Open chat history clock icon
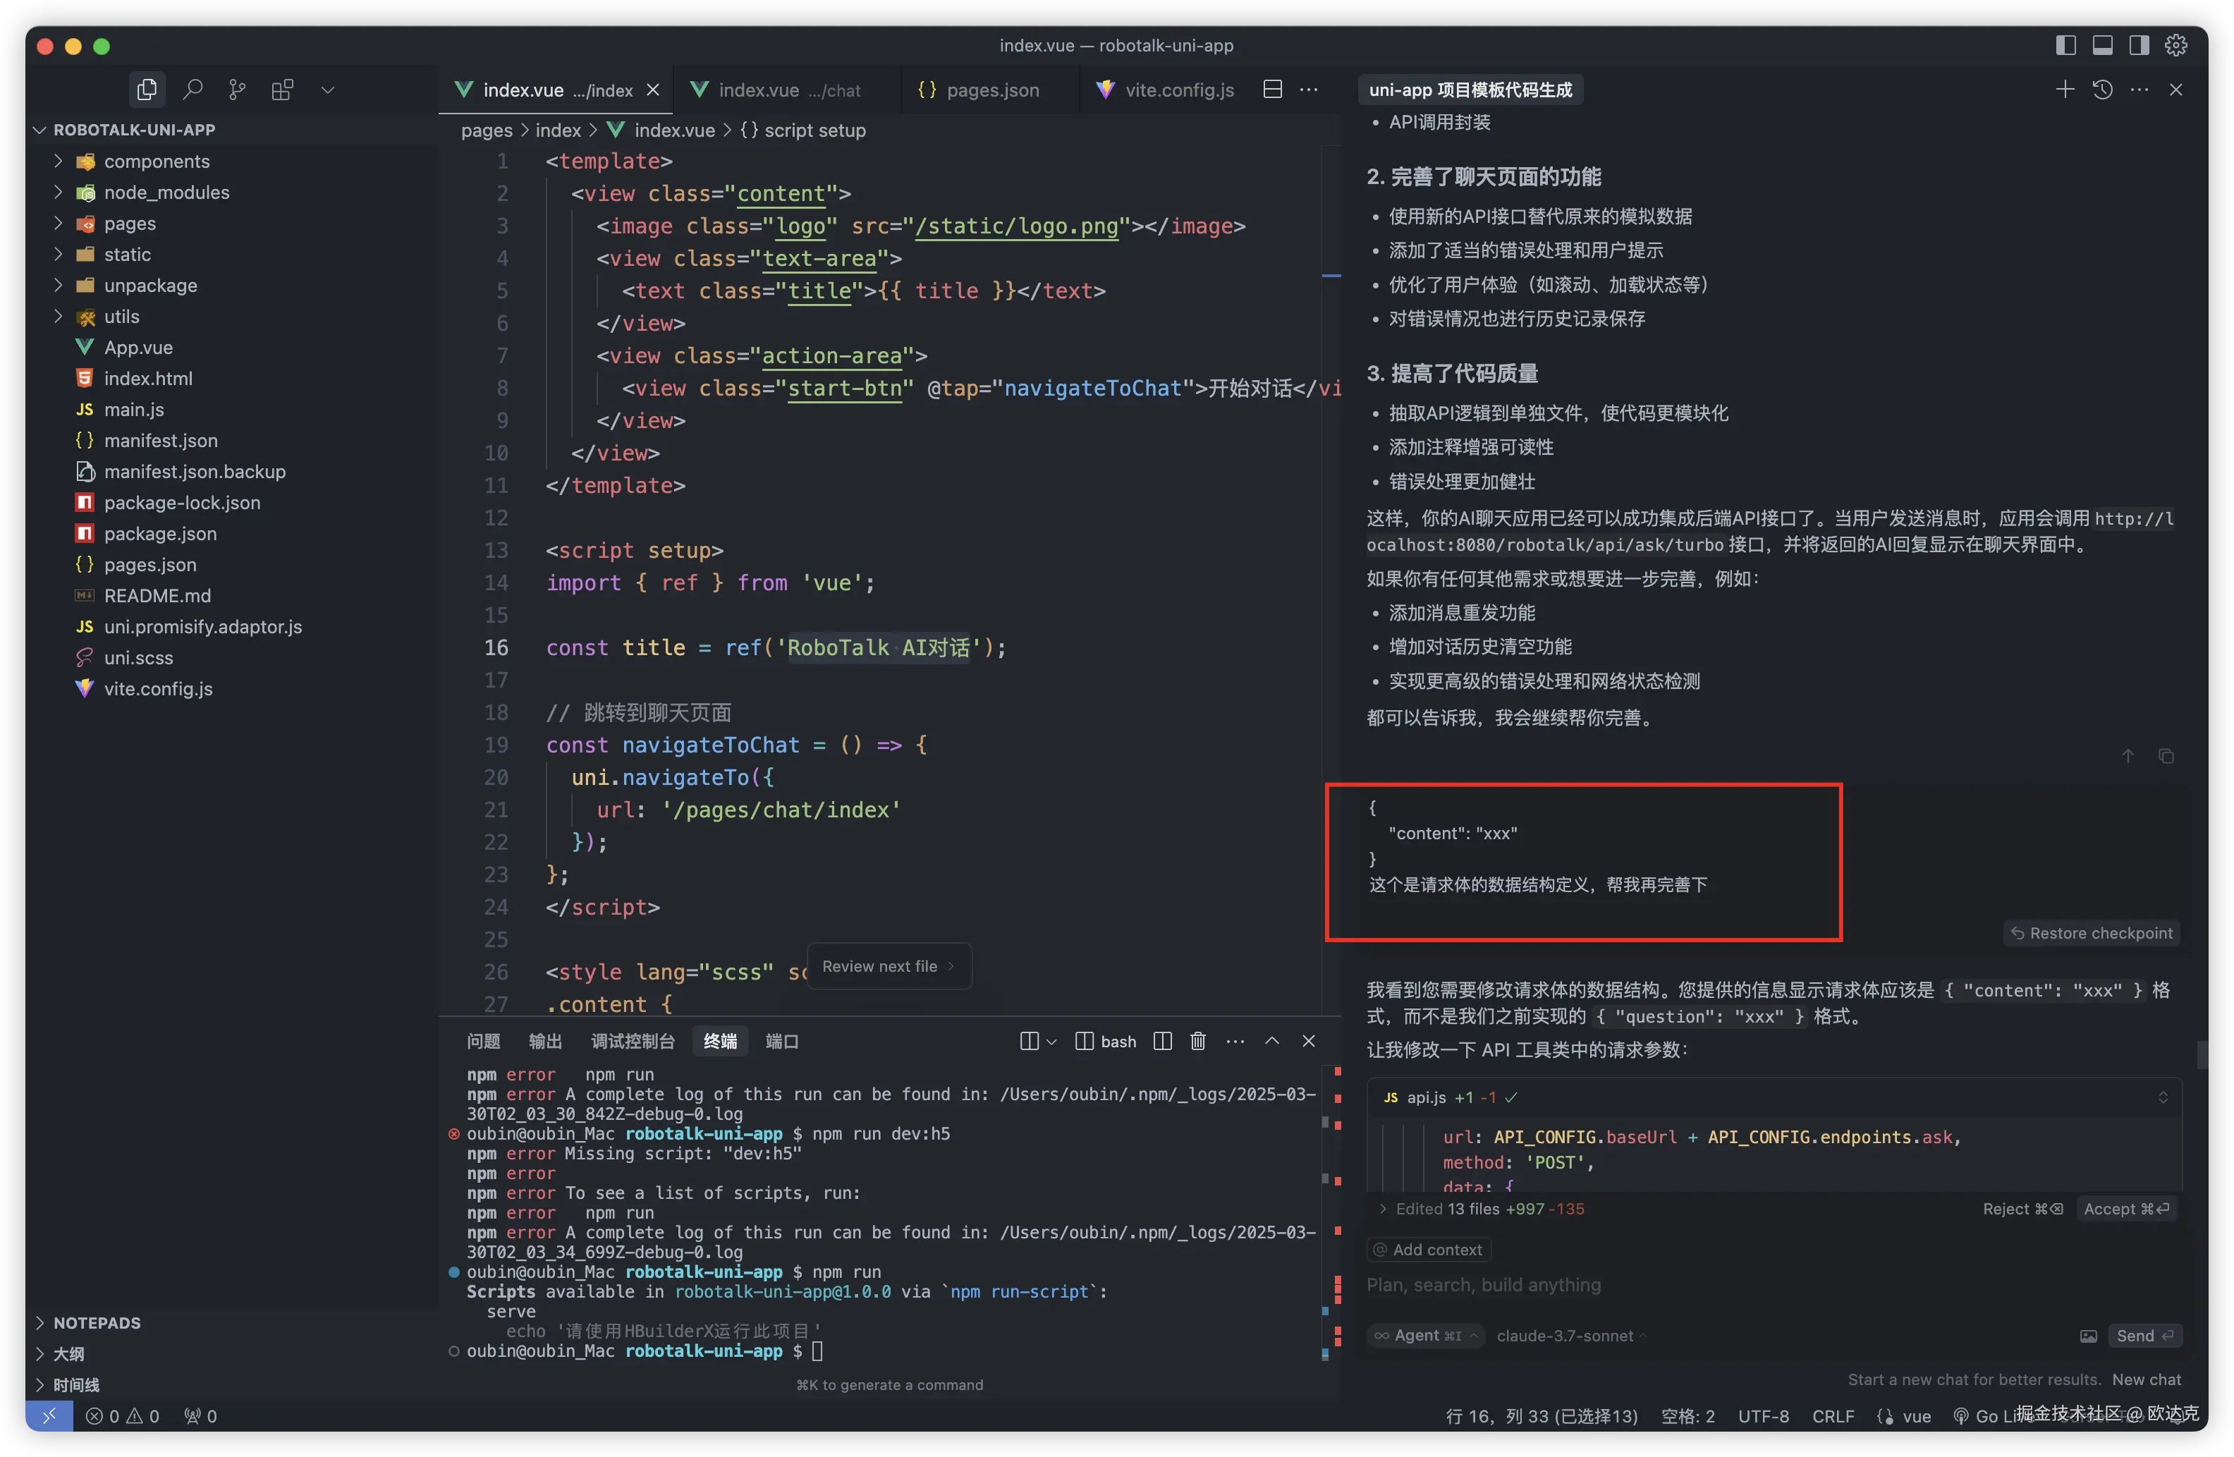The width and height of the screenshot is (2234, 1457). point(2103,90)
